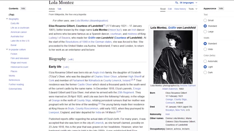This screenshot has width=234, height=131.
Task: Go to References section in Contents
Action: [14, 80]
